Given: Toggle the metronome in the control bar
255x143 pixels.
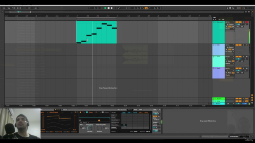Looking at the screenshot, I should click(x=29, y=8).
